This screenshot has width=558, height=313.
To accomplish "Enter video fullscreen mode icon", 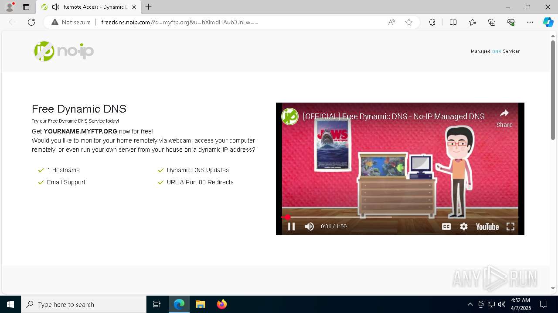I will pyautogui.click(x=510, y=226).
